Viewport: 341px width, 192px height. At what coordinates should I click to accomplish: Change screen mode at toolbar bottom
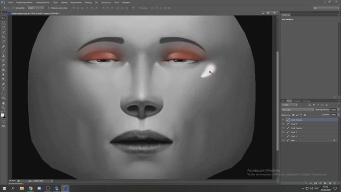3,126
